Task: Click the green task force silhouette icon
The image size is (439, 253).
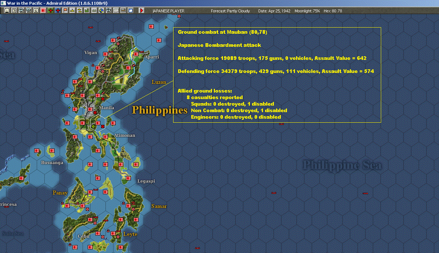Action: pyautogui.click(x=94, y=11)
